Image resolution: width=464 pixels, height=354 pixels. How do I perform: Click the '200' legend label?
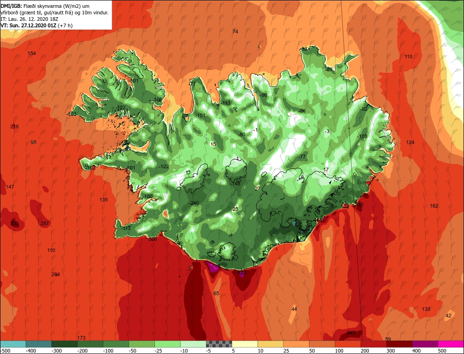coord(365,351)
